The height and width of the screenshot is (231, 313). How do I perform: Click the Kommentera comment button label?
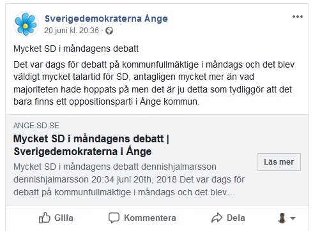150,218
